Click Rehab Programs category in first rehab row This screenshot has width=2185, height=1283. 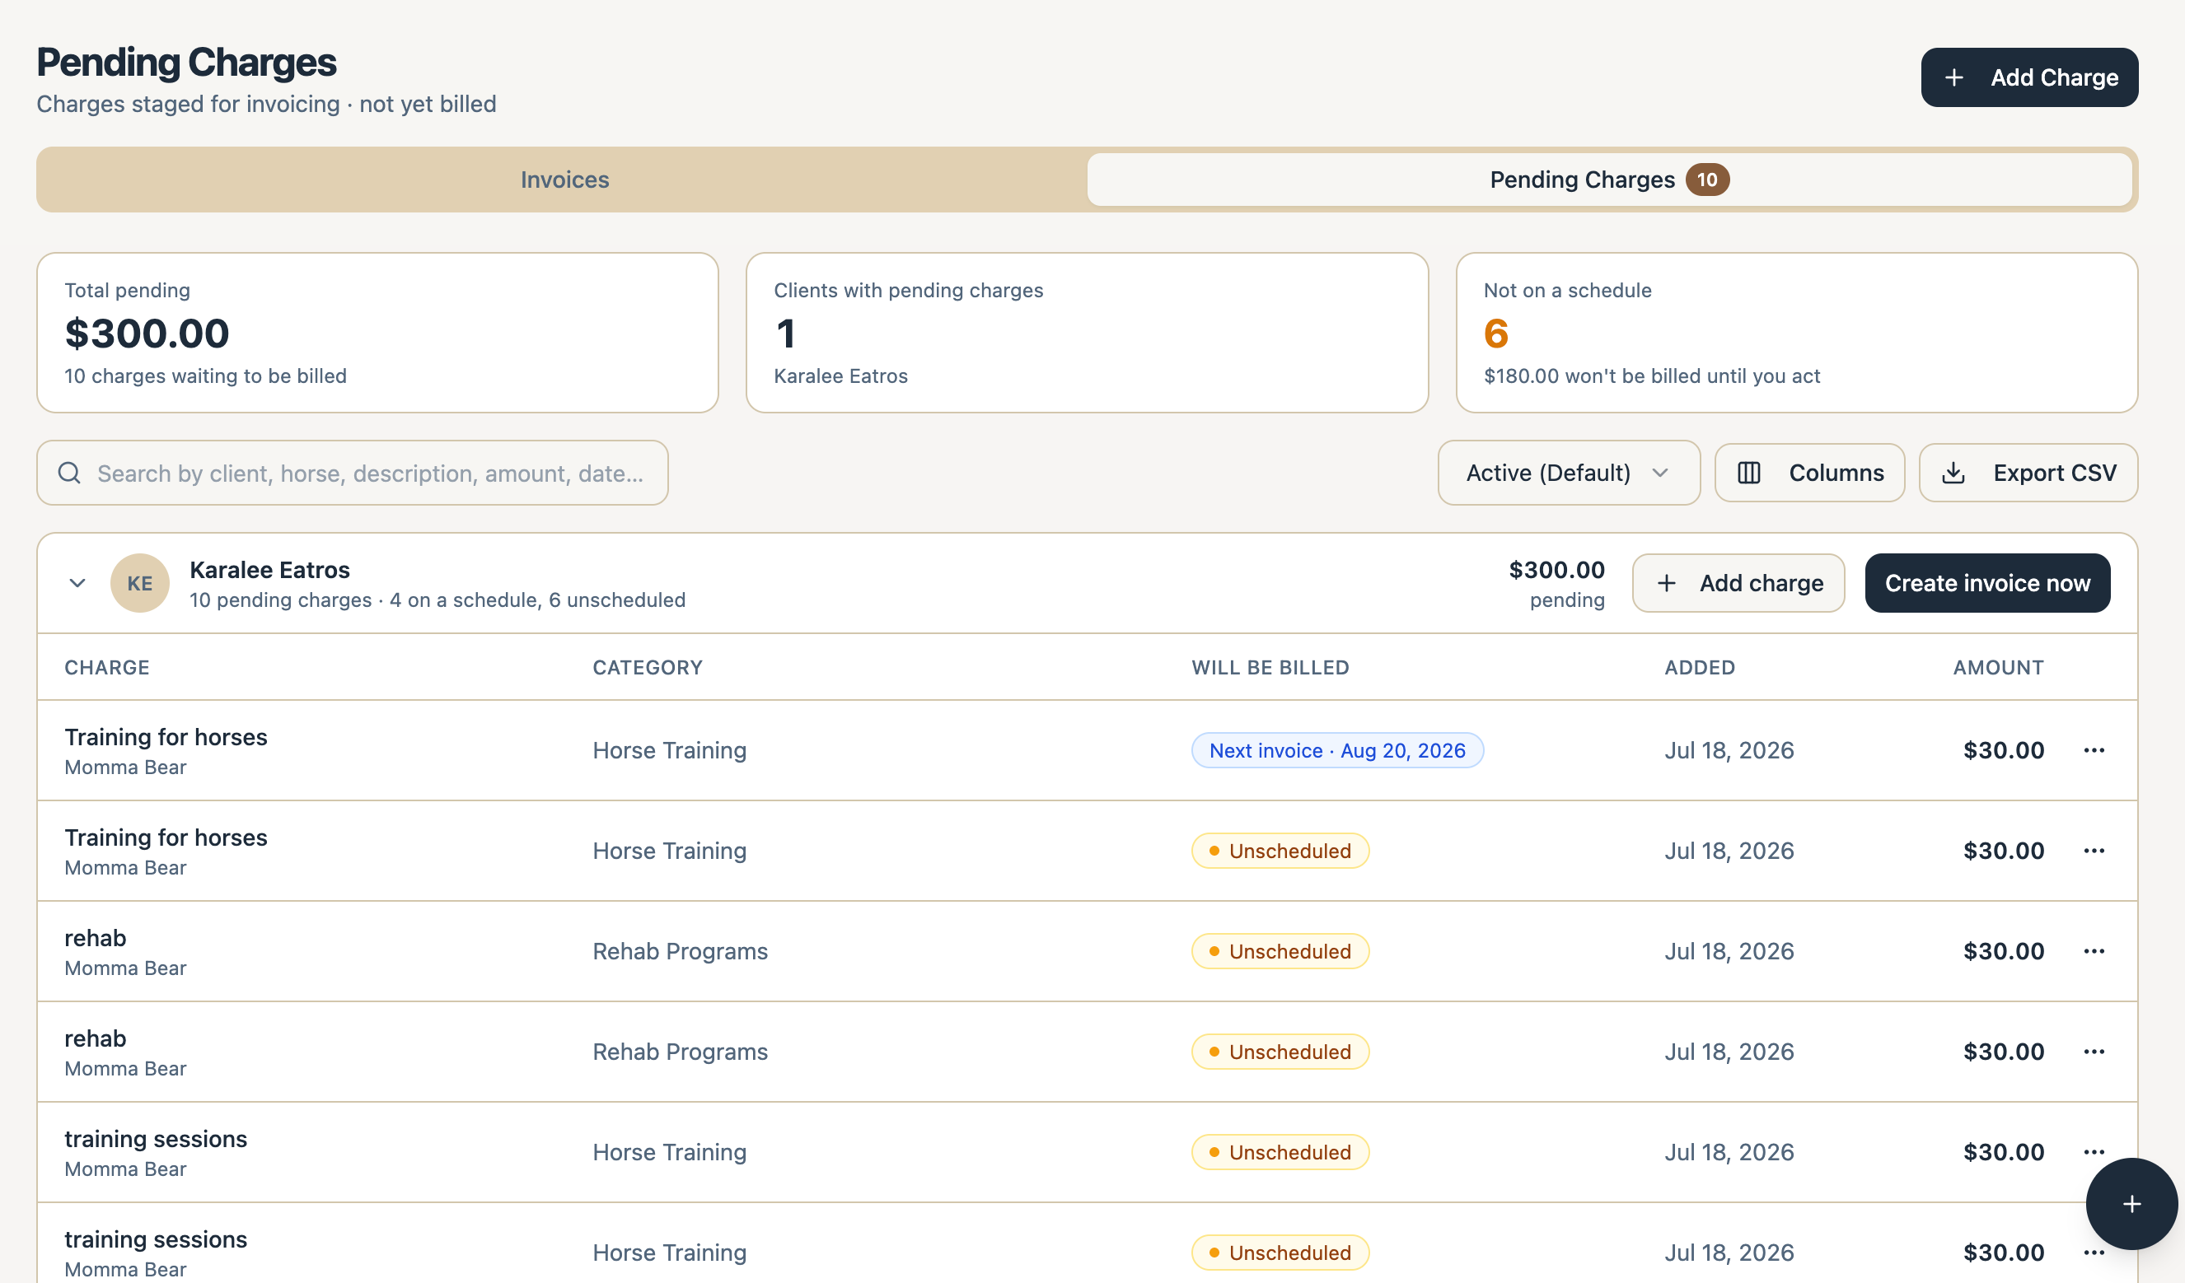pyautogui.click(x=680, y=951)
